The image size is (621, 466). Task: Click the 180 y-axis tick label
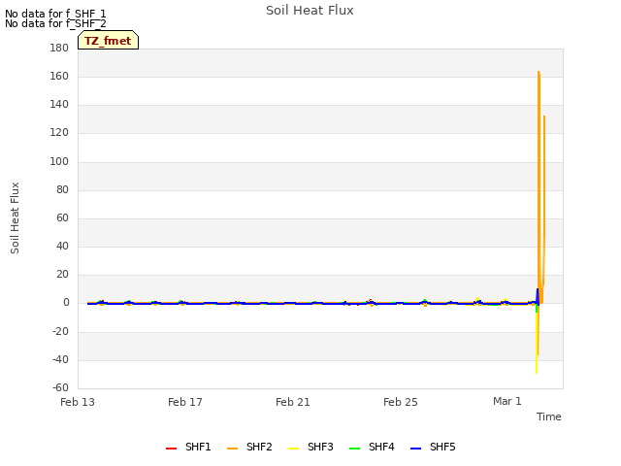[x=59, y=48]
